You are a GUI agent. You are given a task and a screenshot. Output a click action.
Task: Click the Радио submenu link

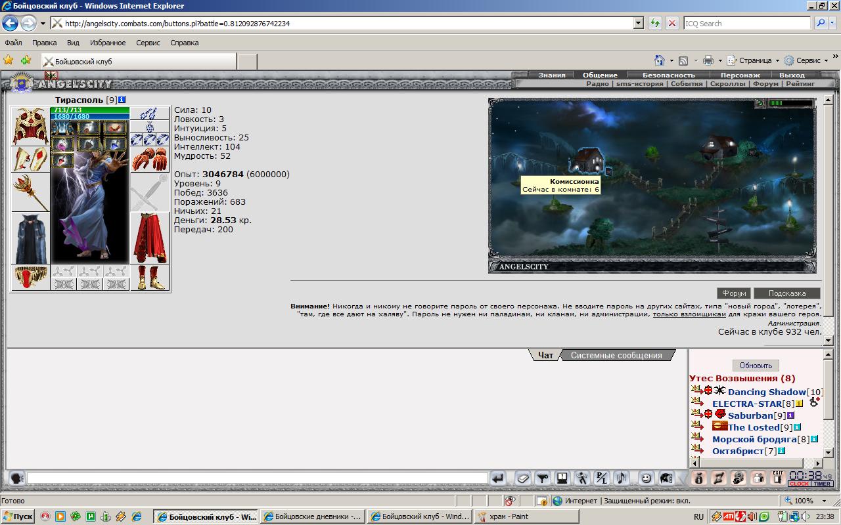(x=597, y=84)
